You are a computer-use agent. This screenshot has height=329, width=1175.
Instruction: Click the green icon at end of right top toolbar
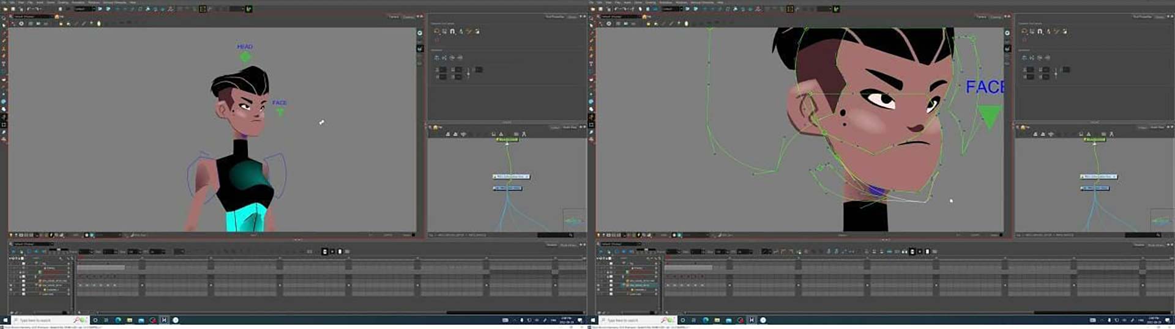[x=837, y=9]
